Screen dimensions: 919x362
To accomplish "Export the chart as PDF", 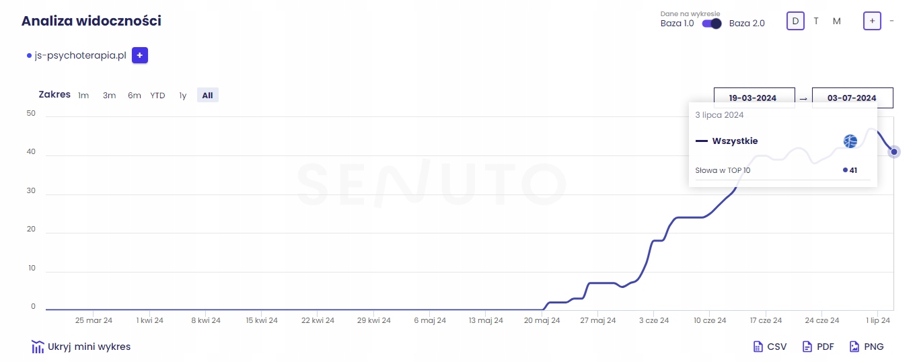I will point(818,347).
